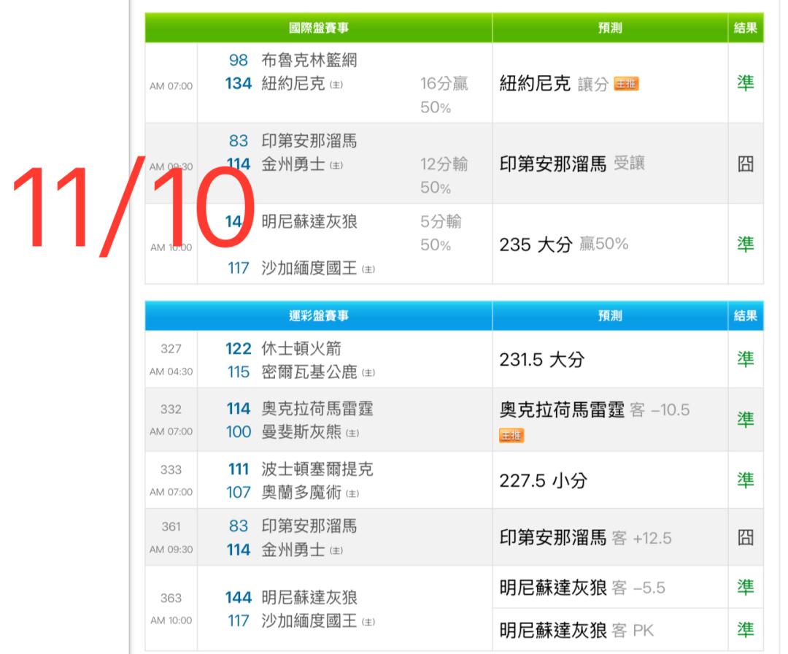Click the 預測 header in the green table
This screenshot has width=788, height=654.
point(610,28)
